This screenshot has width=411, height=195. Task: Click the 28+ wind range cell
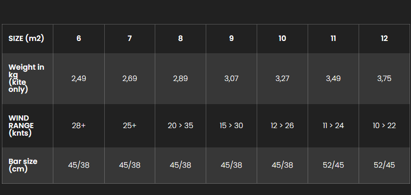[x=79, y=126]
